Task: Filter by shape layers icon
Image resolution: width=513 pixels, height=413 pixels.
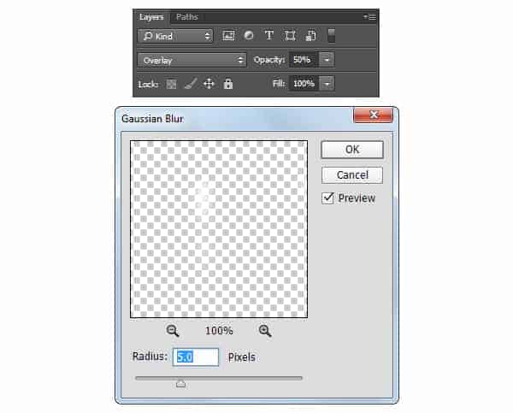Action: click(x=290, y=35)
